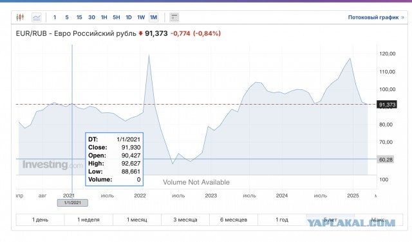The height and width of the screenshot is (242, 412).
Task: Click the Low 88,661 tooltip value
Action: click(131, 171)
